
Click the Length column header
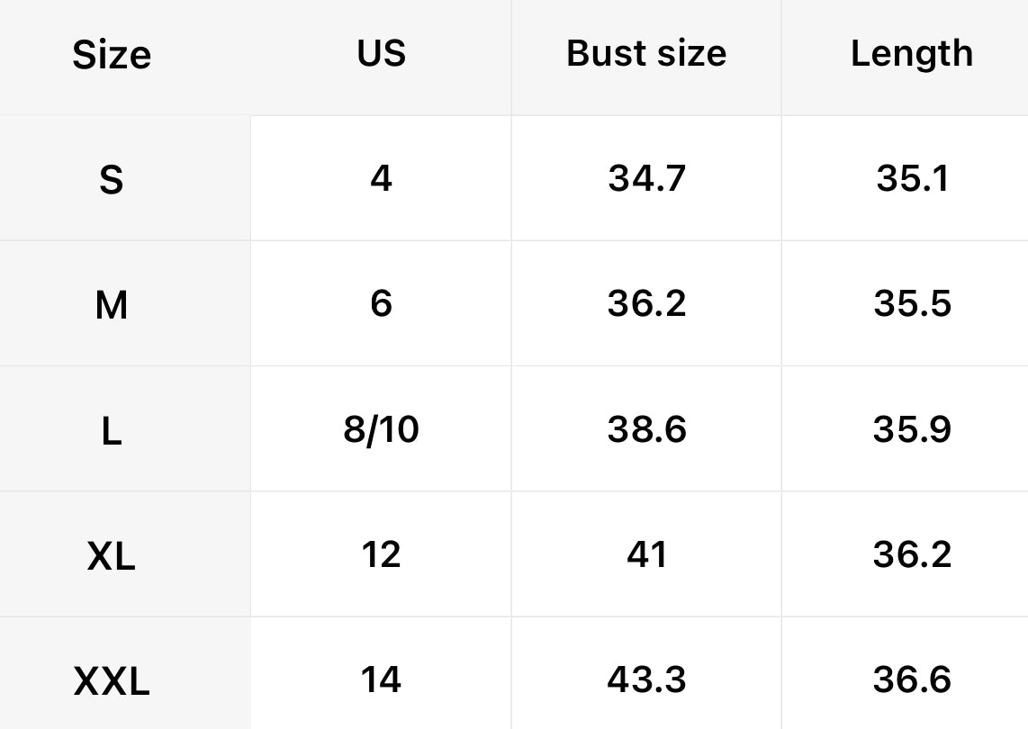point(912,54)
